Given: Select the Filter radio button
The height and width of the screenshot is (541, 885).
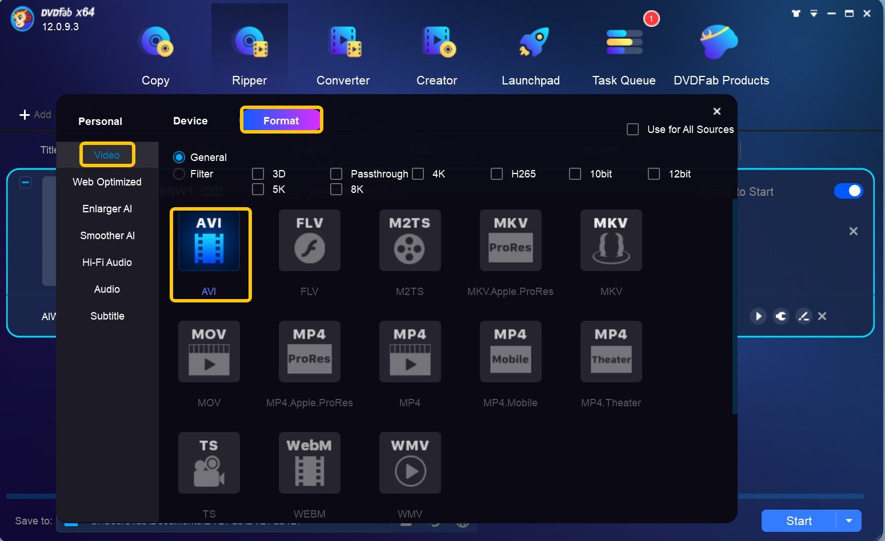Looking at the screenshot, I should pos(179,174).
